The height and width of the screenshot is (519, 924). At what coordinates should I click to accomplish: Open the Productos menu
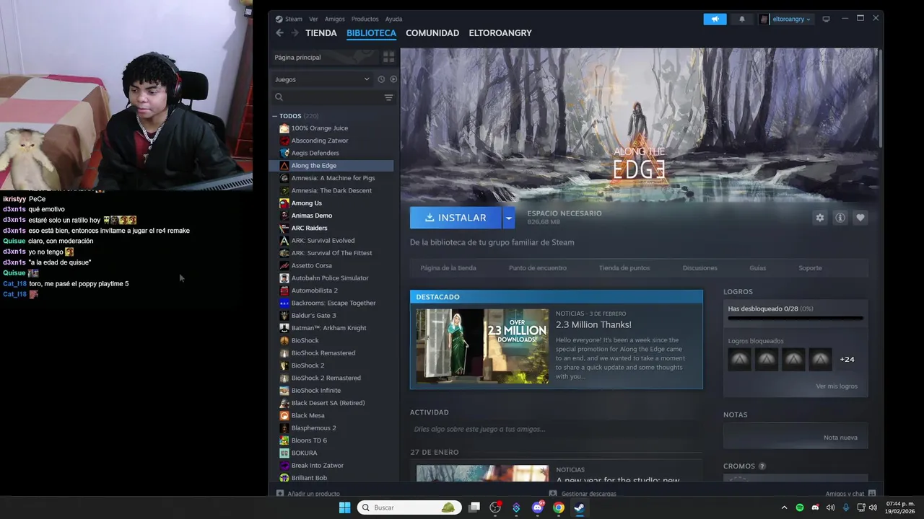tap(365, 19)
